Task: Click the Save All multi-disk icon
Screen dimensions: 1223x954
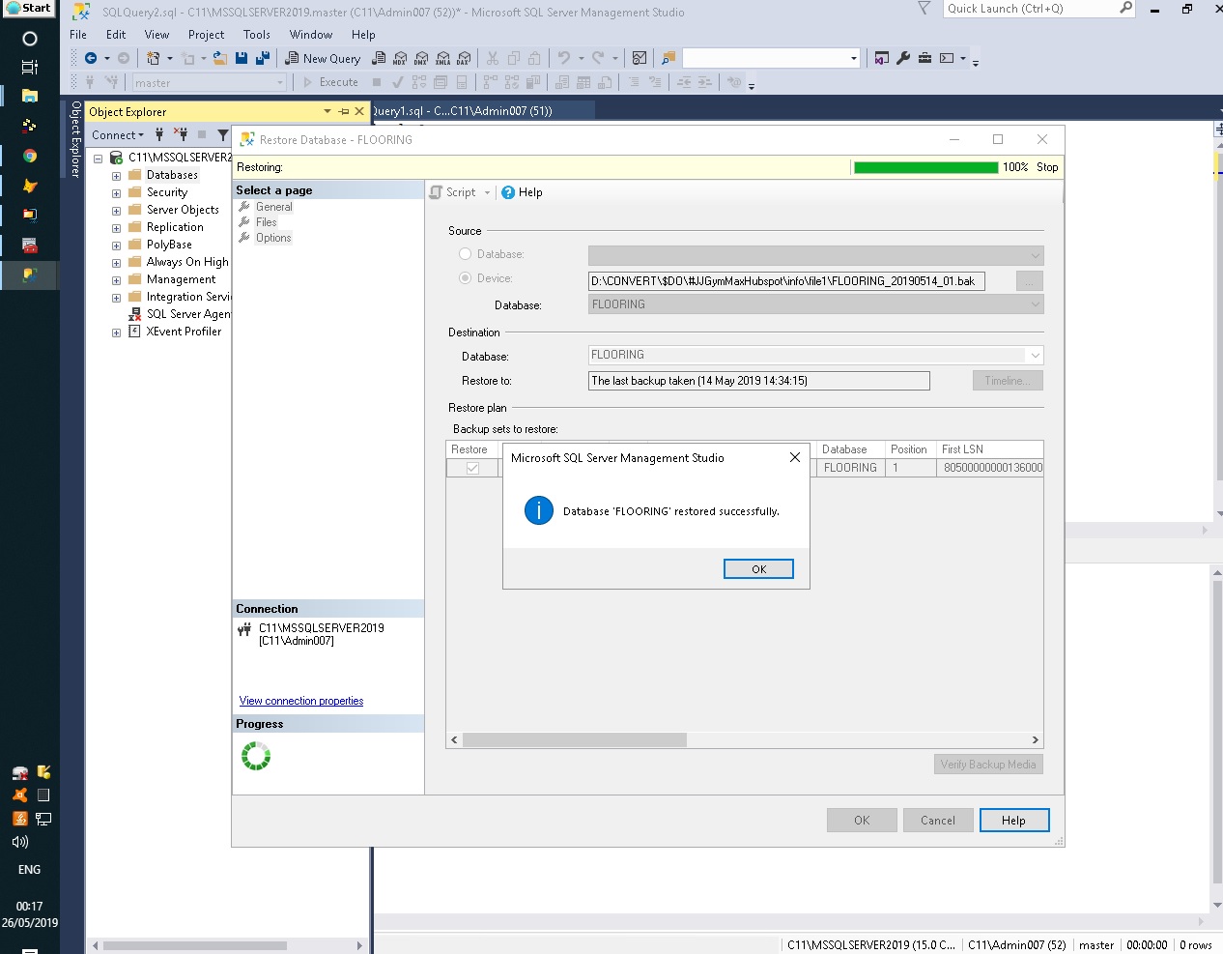Action: pos(262,59)
